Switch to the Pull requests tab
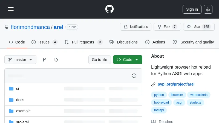The width and height of the screenshot is (219, 123). pyautogui.click(x=83, y=42)
